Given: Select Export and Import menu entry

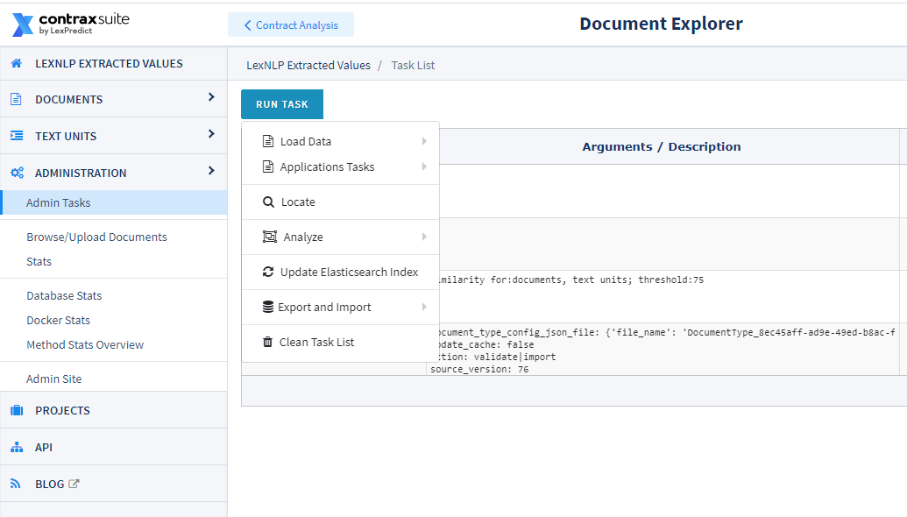Looking at the screenshot, I should pyautogui.click(x=340, y=307).
